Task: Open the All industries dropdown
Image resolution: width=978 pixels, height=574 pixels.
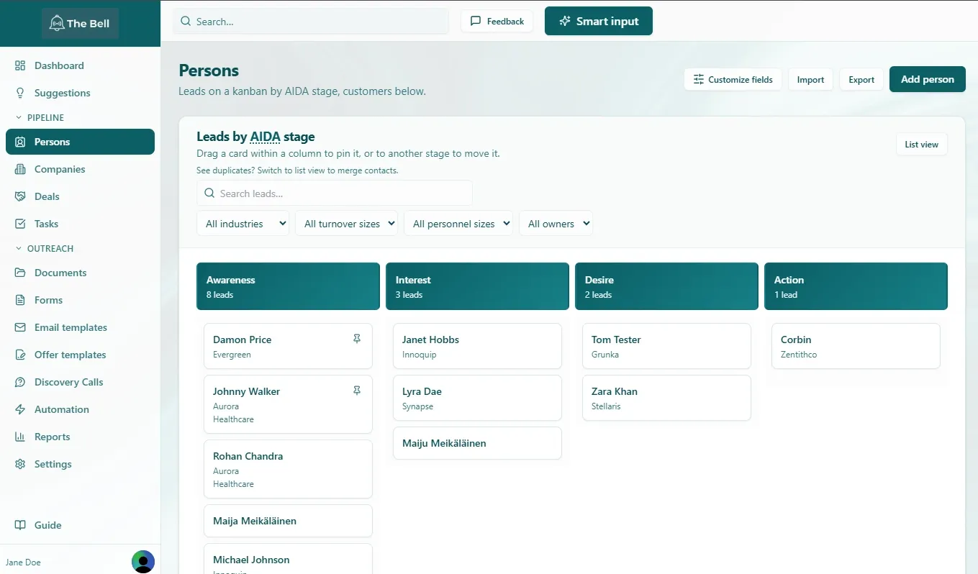Action: [243, 224]
